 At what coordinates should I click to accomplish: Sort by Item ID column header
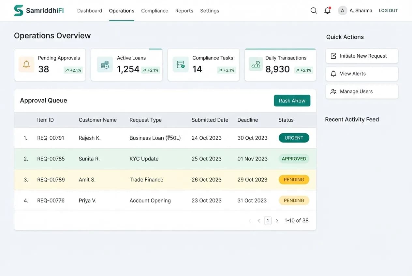point(45,120)
